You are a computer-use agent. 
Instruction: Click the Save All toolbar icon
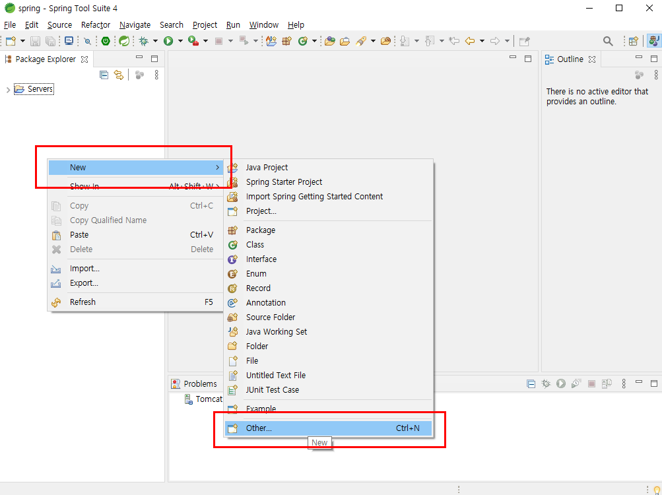(50, 41)
